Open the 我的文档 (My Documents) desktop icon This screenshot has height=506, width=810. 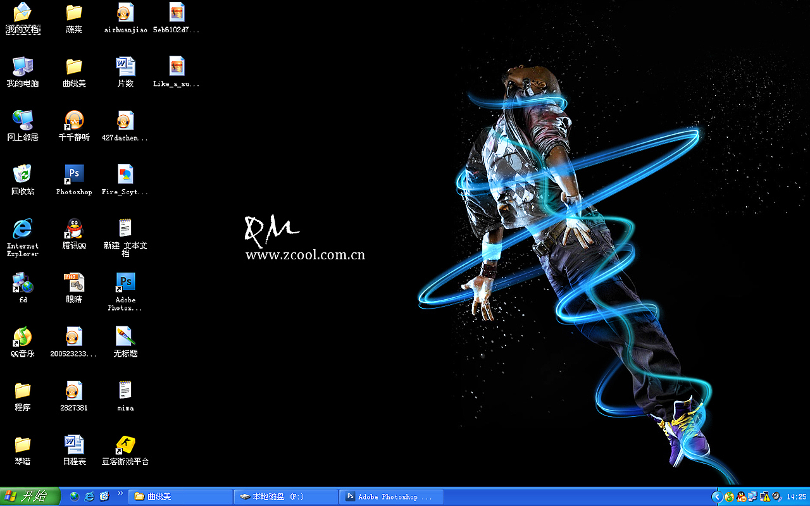23,18
